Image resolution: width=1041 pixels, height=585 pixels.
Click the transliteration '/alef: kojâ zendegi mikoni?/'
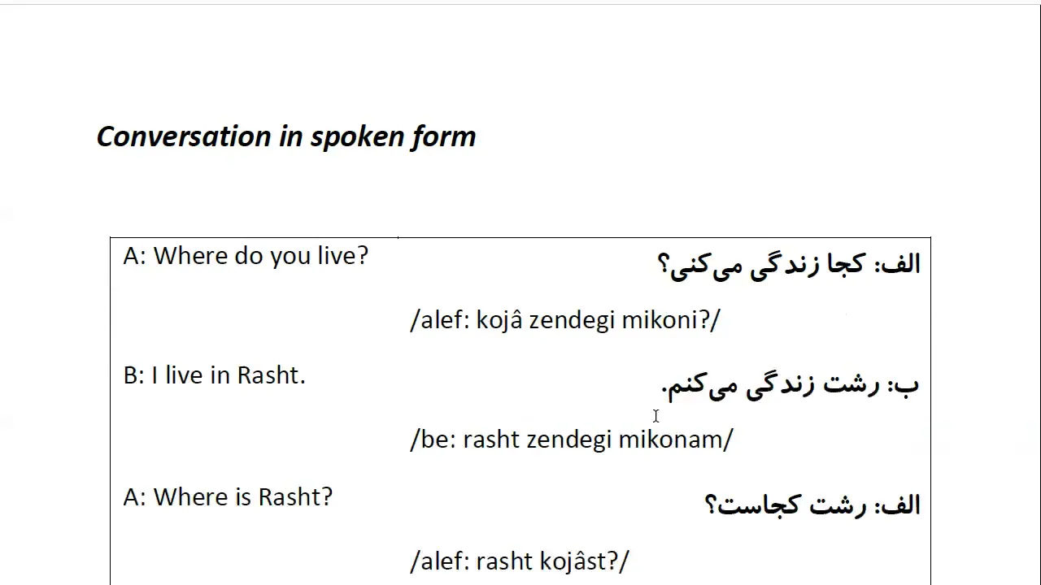pyautogui.click(x=565, y=320)
